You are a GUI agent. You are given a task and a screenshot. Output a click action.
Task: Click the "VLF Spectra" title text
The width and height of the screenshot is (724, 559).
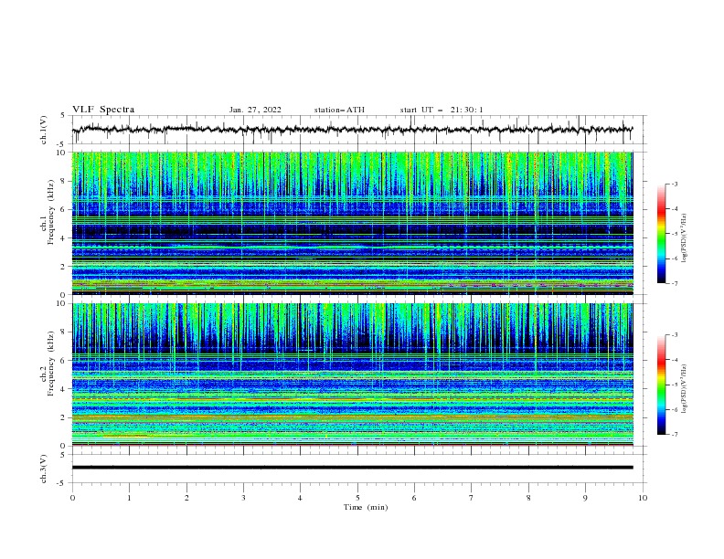103,110
